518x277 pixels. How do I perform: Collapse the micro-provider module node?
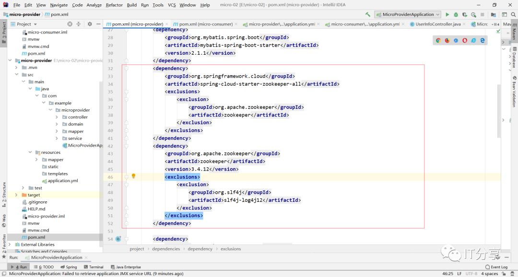tap(10, 60)
